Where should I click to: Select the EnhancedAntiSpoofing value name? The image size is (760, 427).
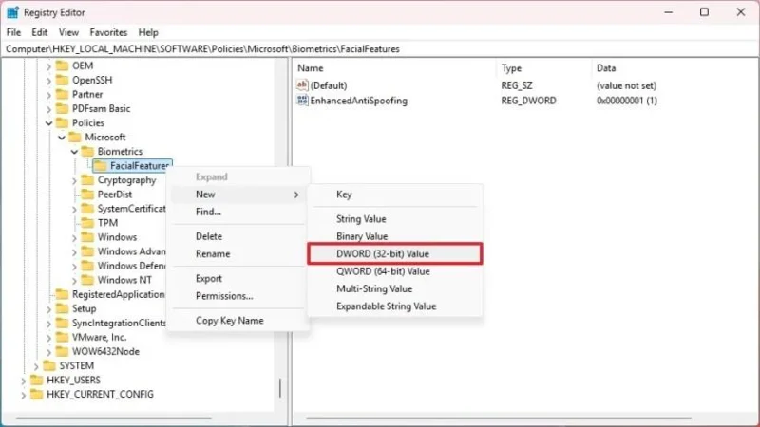(x=359, y=101)
